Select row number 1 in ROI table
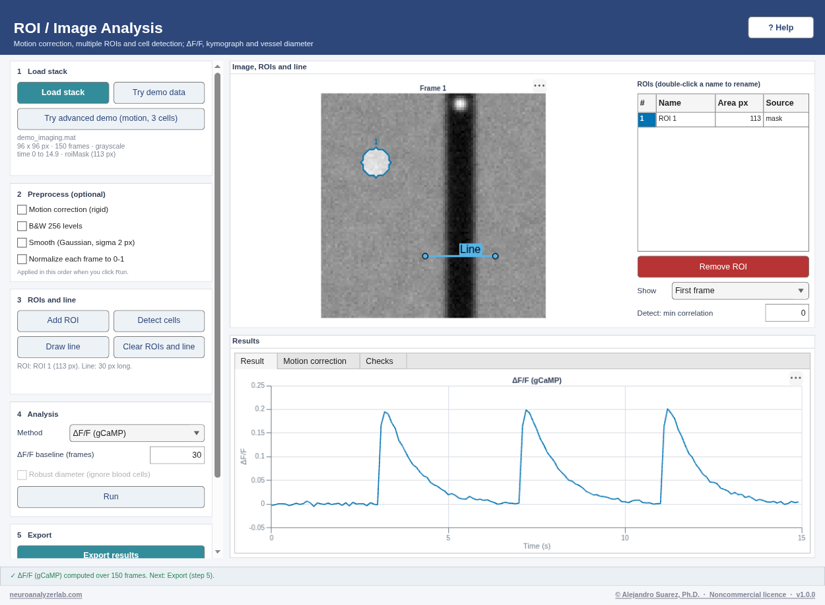 647,120
